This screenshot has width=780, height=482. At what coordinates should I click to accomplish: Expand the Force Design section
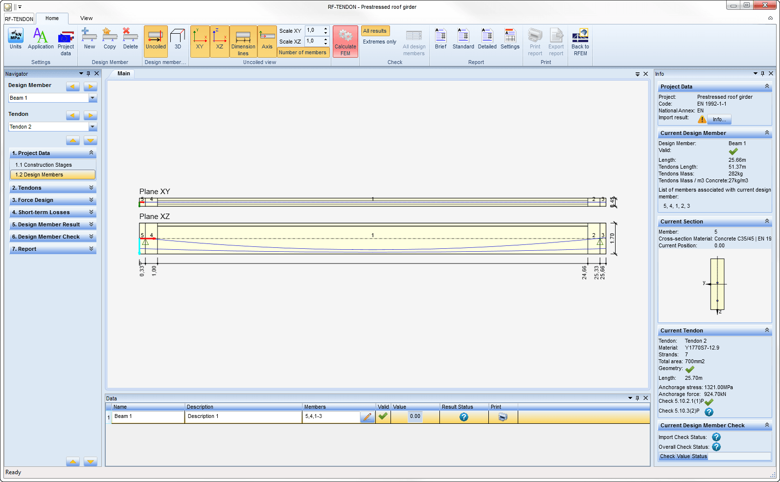(x=53, y=200)
